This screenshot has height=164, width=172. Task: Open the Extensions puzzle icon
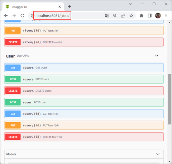pos(142,16)
